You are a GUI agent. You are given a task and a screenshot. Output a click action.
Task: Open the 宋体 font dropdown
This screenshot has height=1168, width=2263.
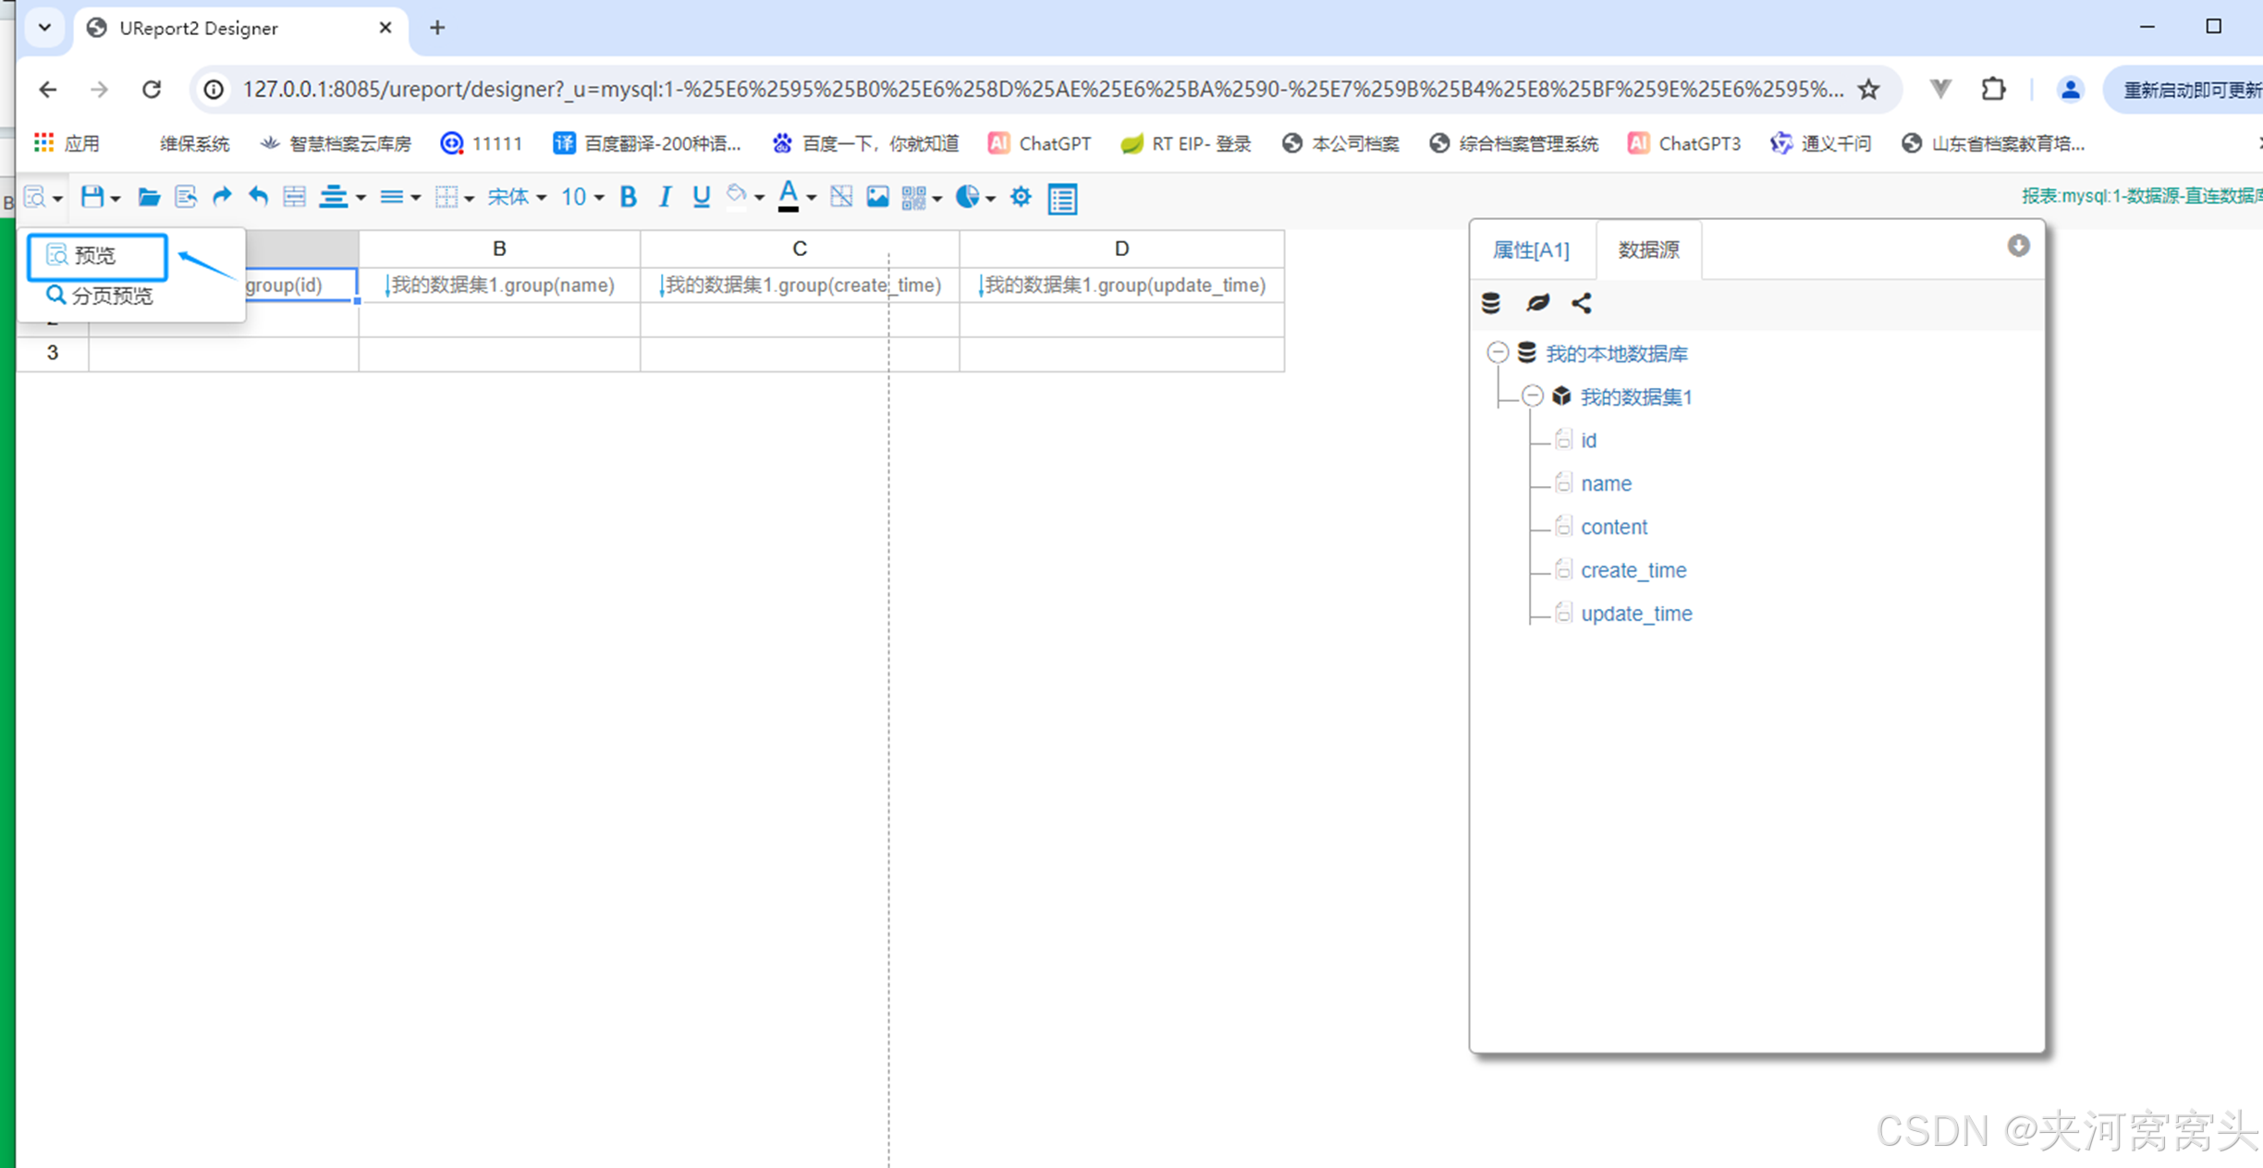tap(517, 197)
